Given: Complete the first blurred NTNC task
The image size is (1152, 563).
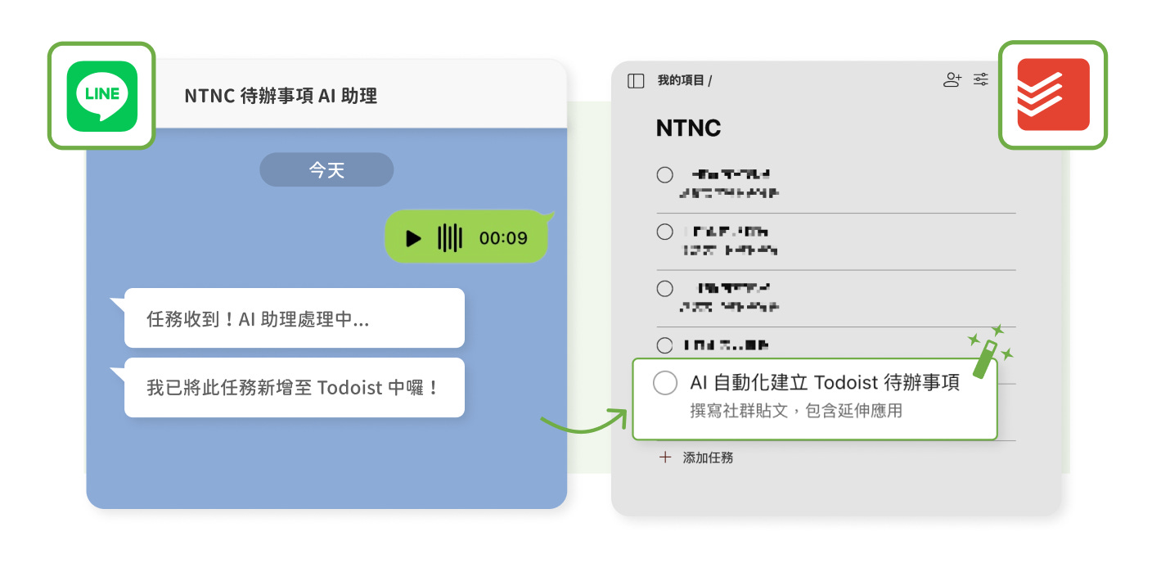Looking at the screenshot, I should 664,174.
